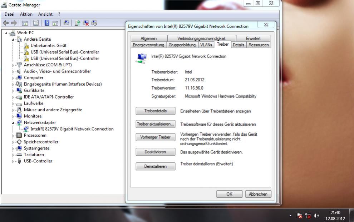
Task: Confirm the dialog with OK
Action: [x=229, y=194]
